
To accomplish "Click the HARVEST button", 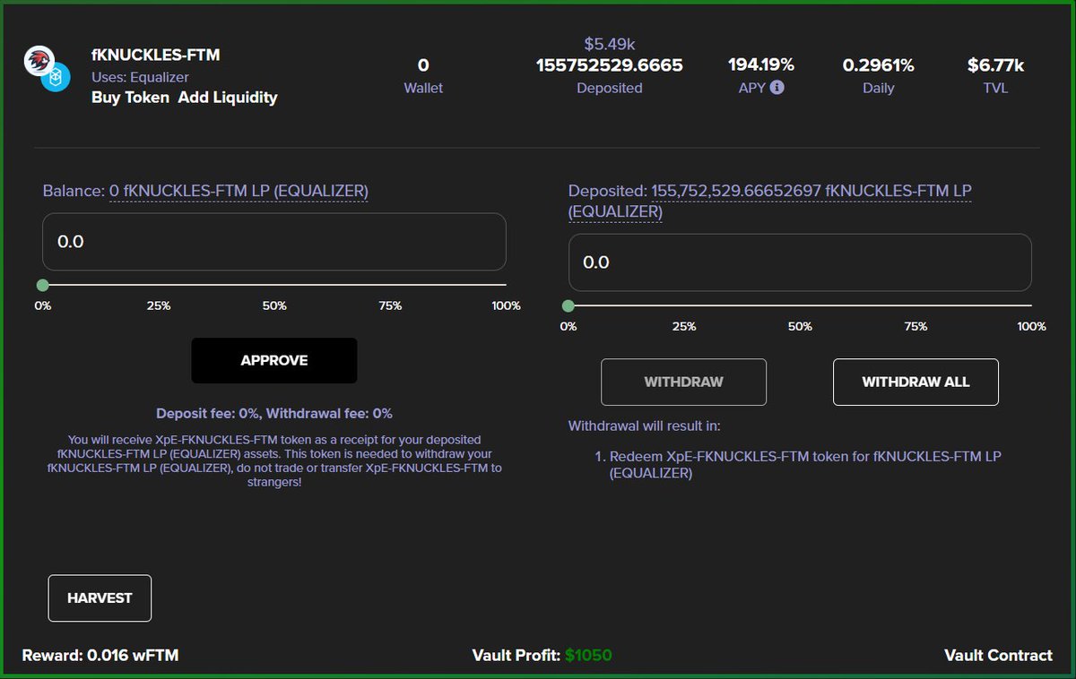I will coord(100,597).
